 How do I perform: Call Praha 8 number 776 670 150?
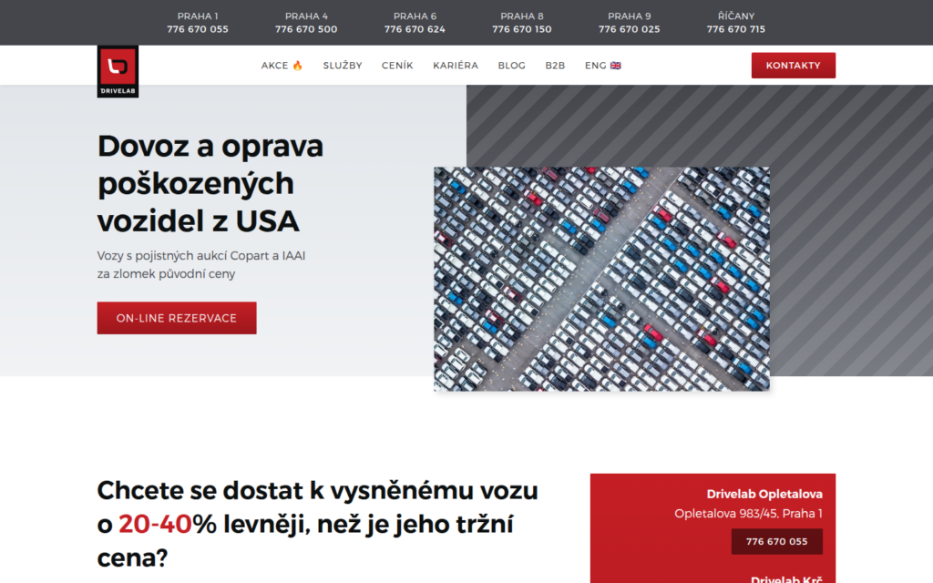(522, 29)
